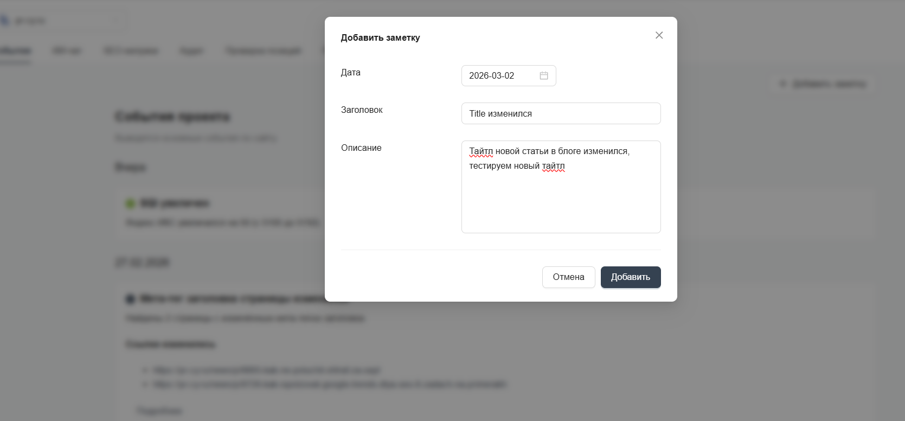Expand the Подробнее link under the event
This screenshot has height=421, width=905.
coord(159,411)
